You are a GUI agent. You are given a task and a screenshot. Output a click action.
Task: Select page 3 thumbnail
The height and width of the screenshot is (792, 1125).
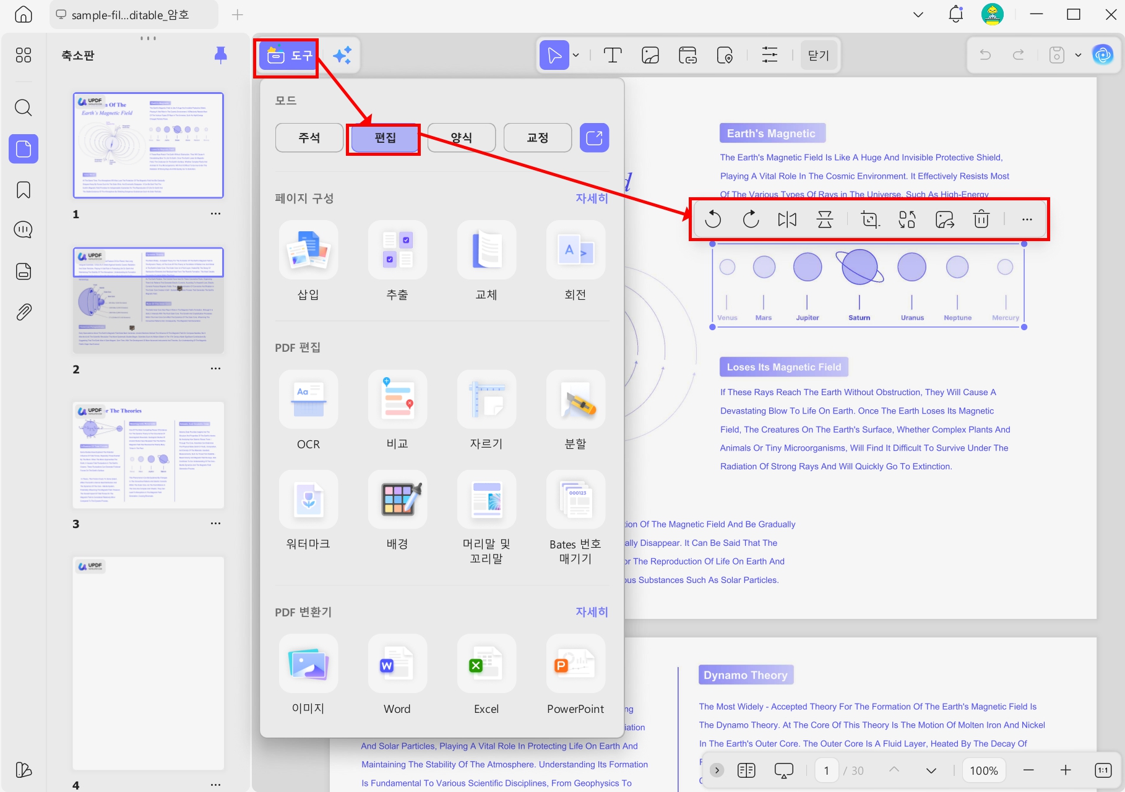point(149,455)
